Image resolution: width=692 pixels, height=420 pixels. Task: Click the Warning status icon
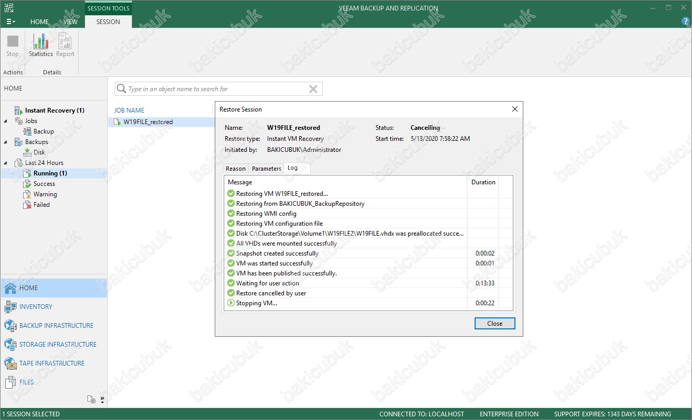pyautogui.click(x=27, y=194)
